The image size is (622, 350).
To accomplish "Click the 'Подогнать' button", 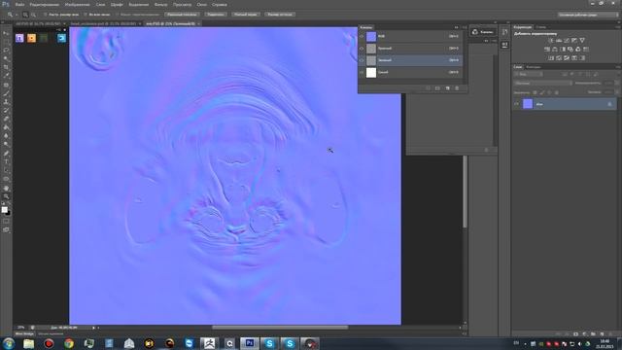I will click(216, 15).
